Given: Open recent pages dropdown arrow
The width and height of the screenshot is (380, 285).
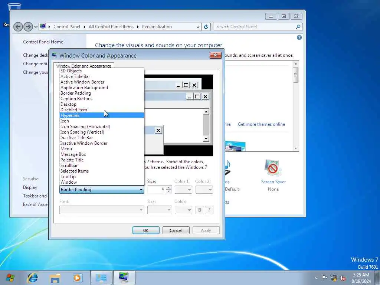Looking at the screenshot, I should [36, 27].
